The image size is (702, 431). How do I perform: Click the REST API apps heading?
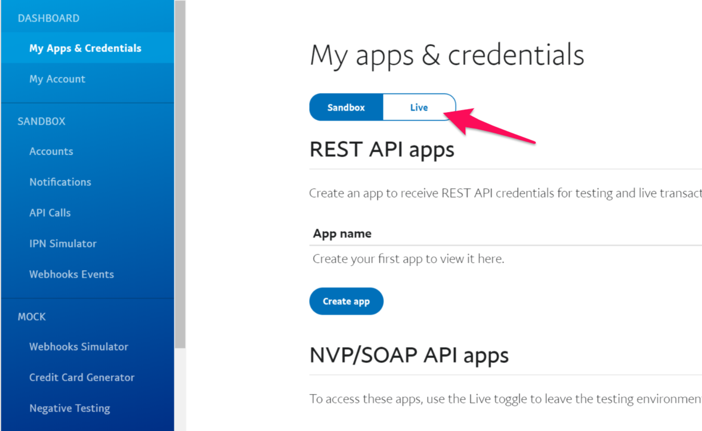(x=382, y=149)
